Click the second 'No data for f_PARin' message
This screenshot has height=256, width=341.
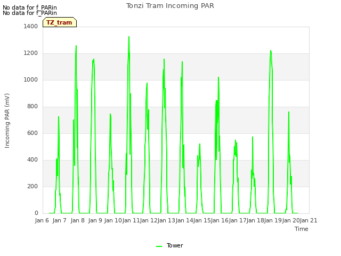30,13
